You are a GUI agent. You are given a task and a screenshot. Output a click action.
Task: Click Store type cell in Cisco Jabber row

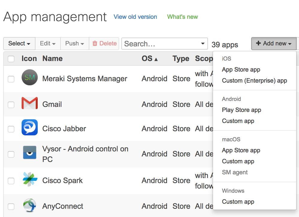click(181, 129)
